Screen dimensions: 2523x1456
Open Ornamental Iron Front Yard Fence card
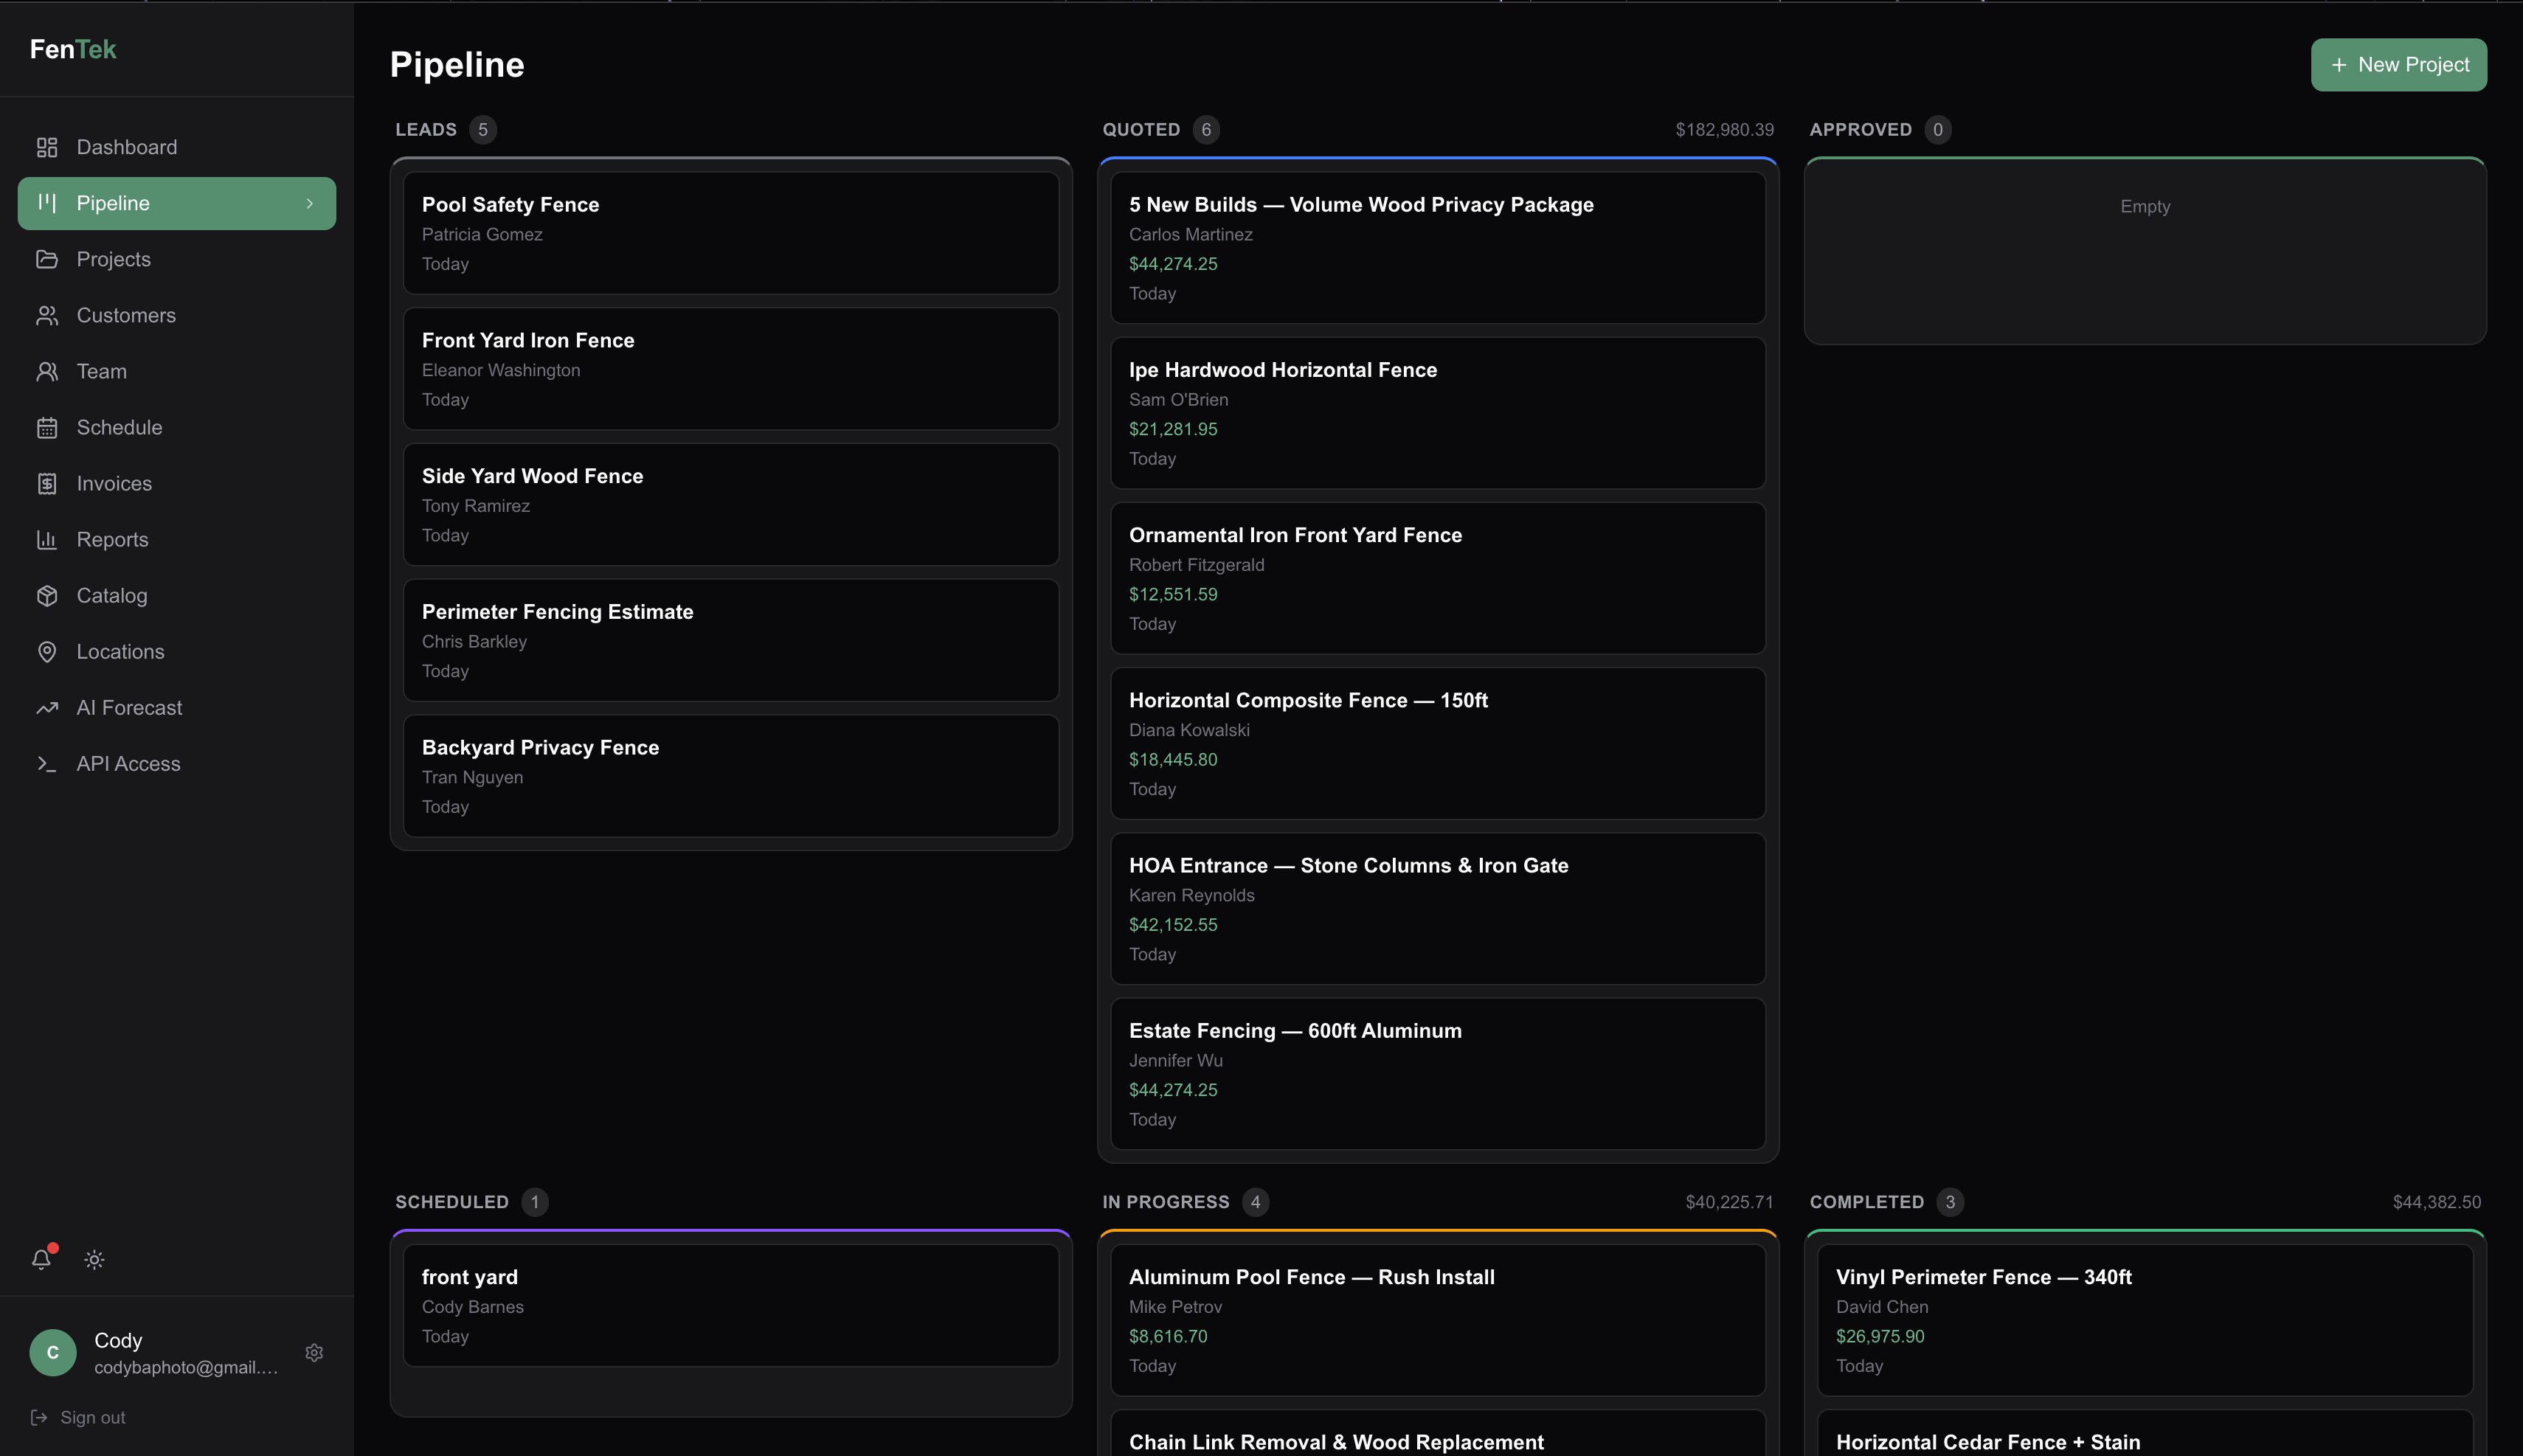pos(1438,578)
